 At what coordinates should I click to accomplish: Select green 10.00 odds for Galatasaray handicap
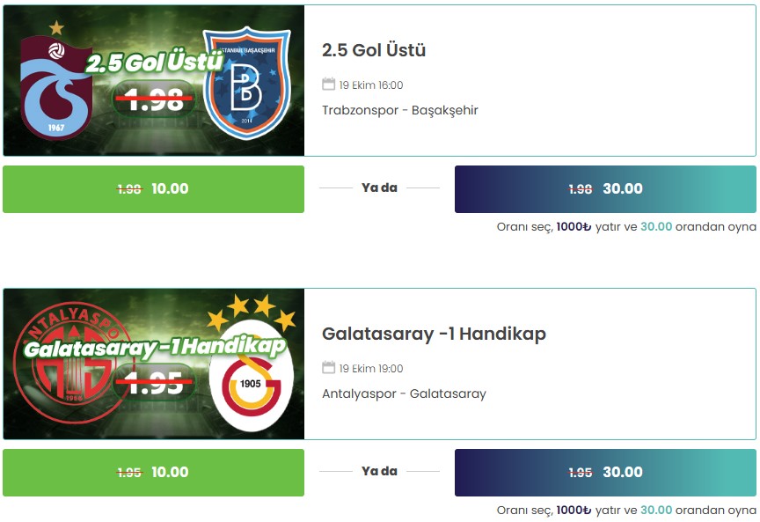[x=154, y=472]
